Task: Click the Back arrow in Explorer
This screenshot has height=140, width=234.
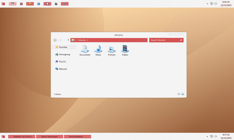Action: point(55,40)
